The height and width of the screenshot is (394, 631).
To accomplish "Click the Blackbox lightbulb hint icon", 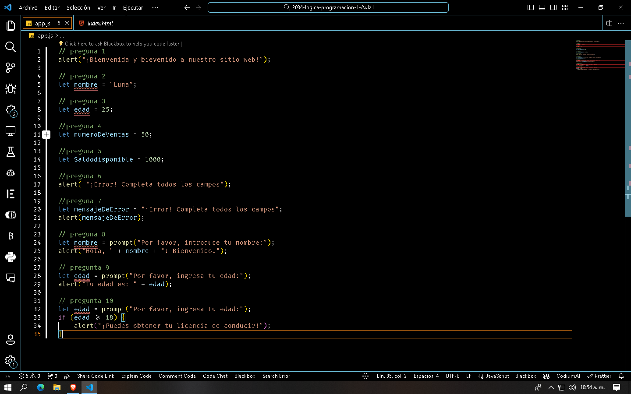I will [61, 44].
